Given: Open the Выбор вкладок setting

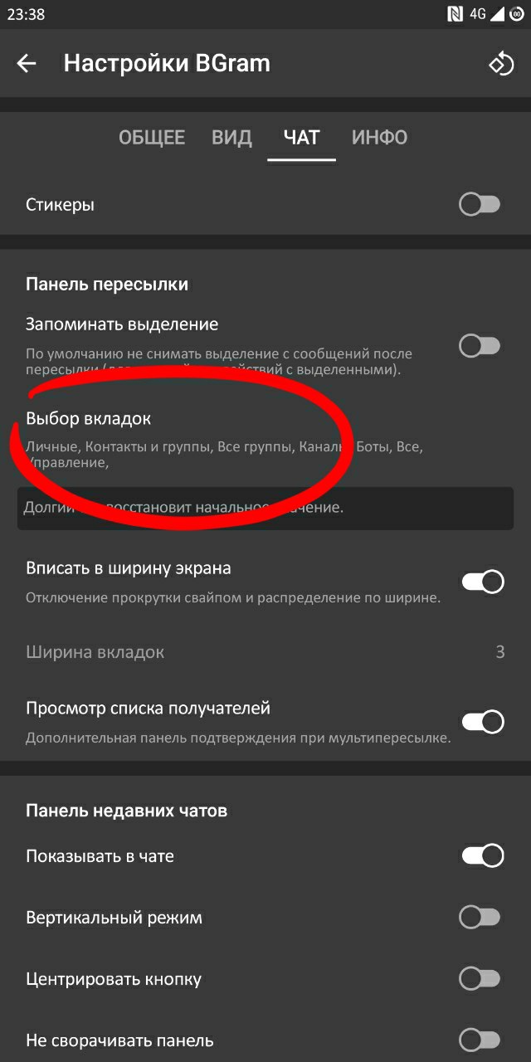Looking at the screenshot, I should click(x=265, y=440).
